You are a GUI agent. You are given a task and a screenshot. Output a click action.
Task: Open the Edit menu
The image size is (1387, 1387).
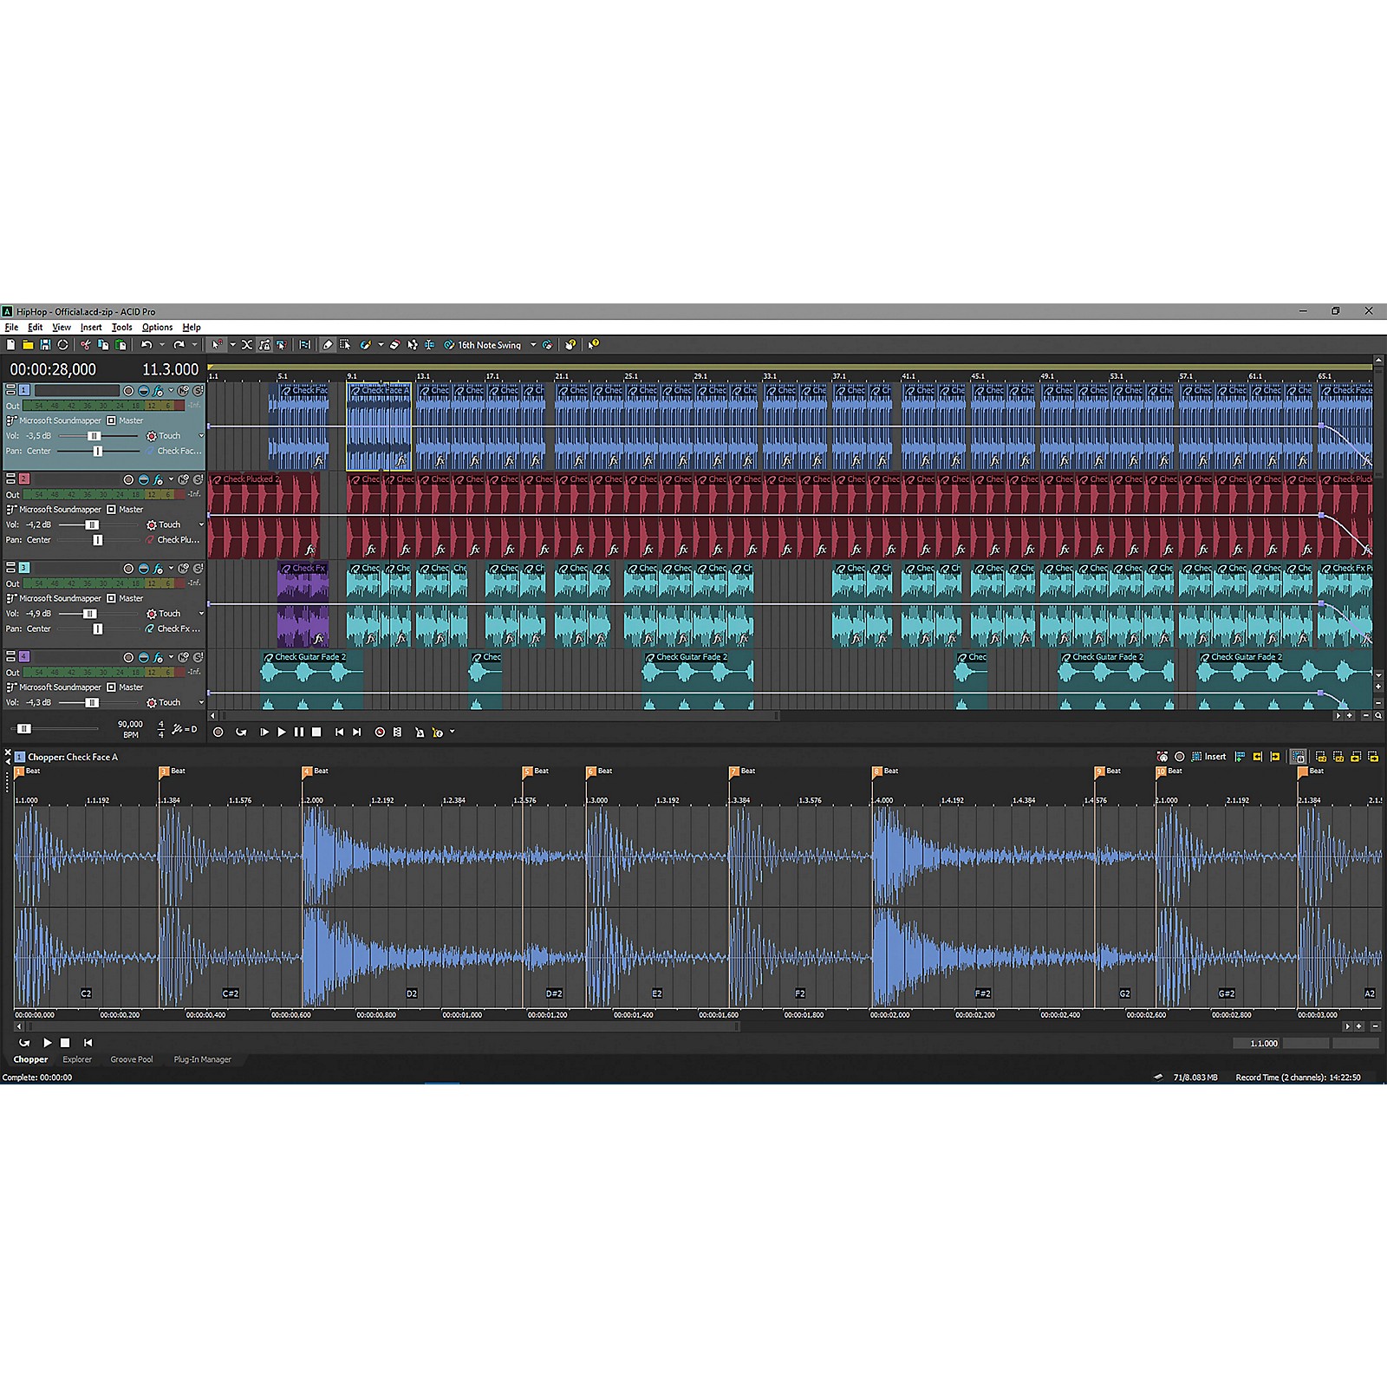tap(35, 328)
